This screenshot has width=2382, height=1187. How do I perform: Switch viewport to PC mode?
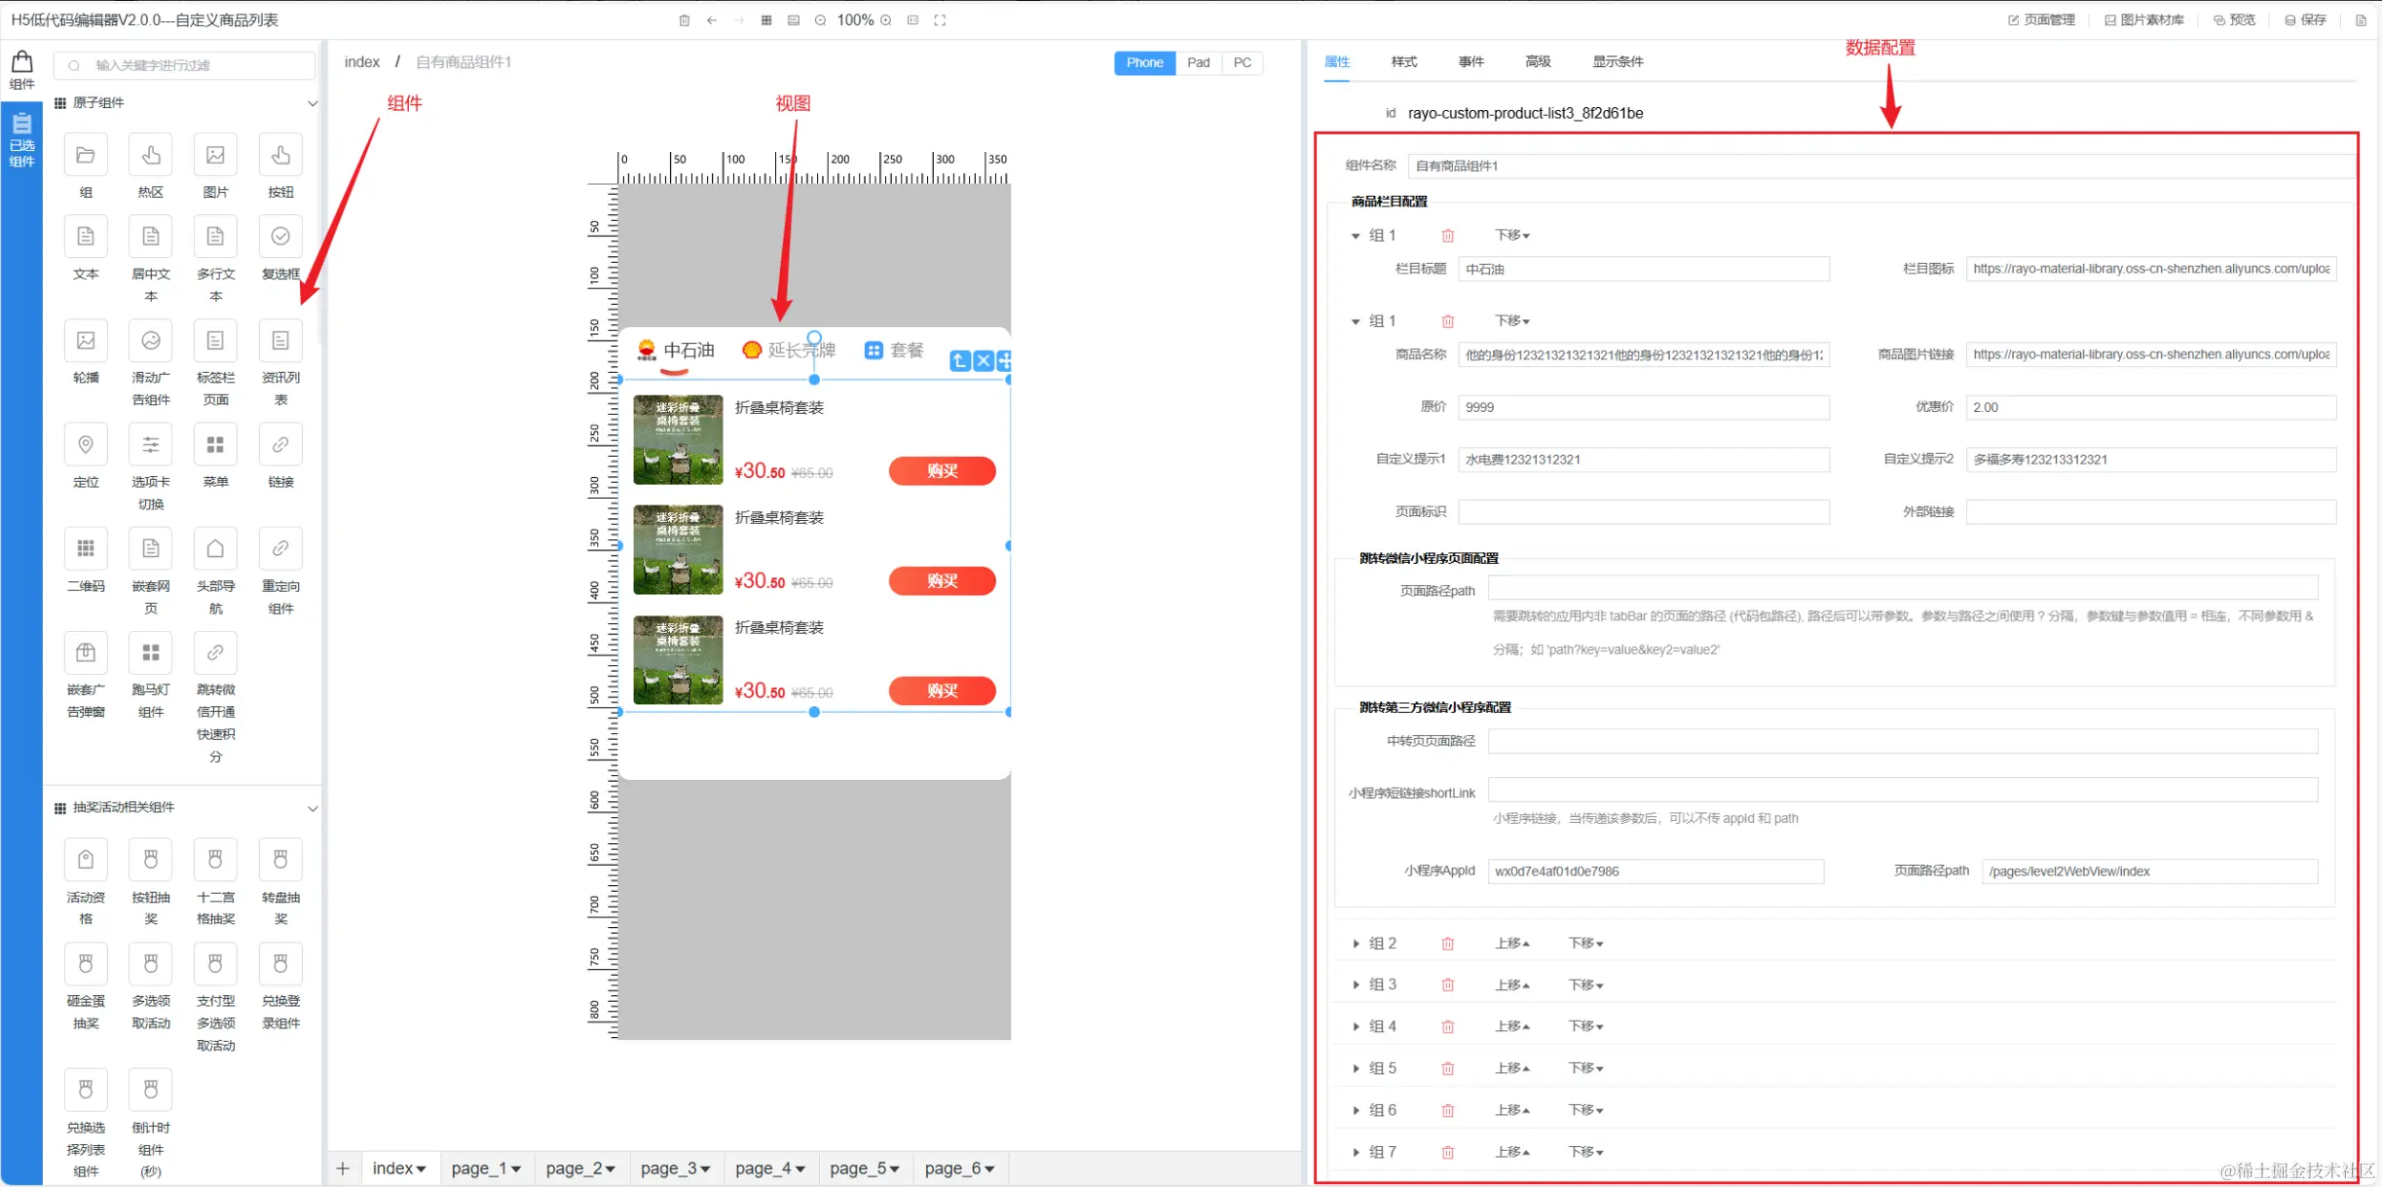[1242, 62]
